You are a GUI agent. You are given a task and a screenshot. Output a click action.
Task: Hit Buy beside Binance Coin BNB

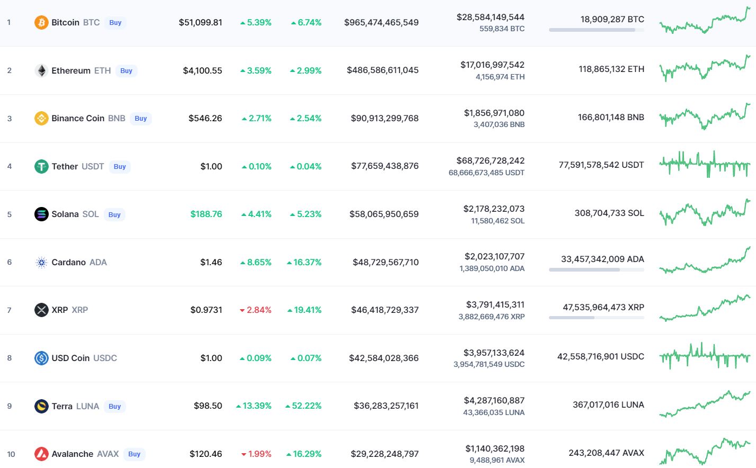[x=141, y=119]
